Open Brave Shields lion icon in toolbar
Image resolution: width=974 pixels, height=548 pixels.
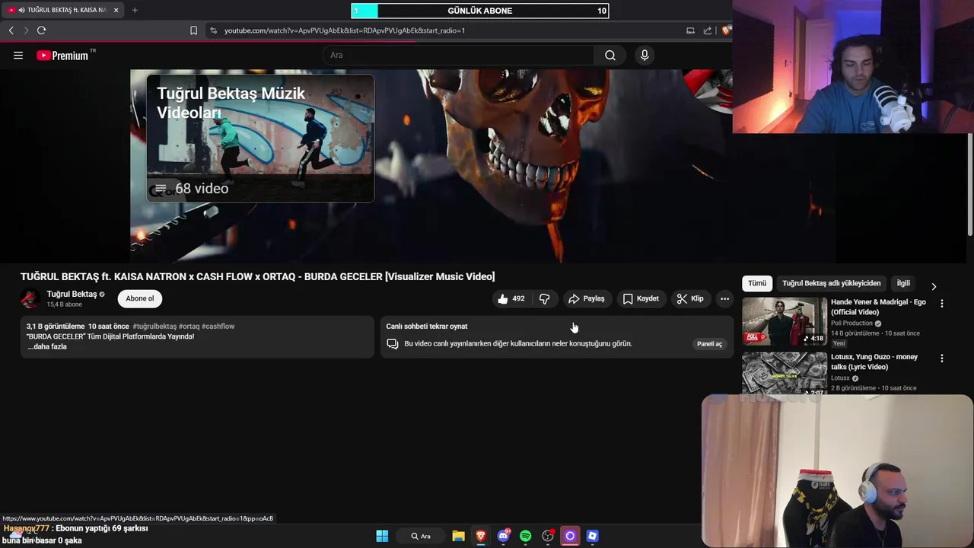click(x=726, y=30)
